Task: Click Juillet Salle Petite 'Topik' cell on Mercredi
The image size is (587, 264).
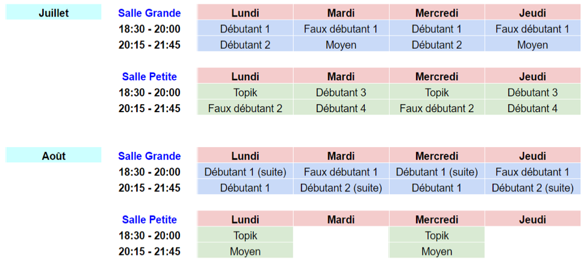Action: click(x=436, y=92)
